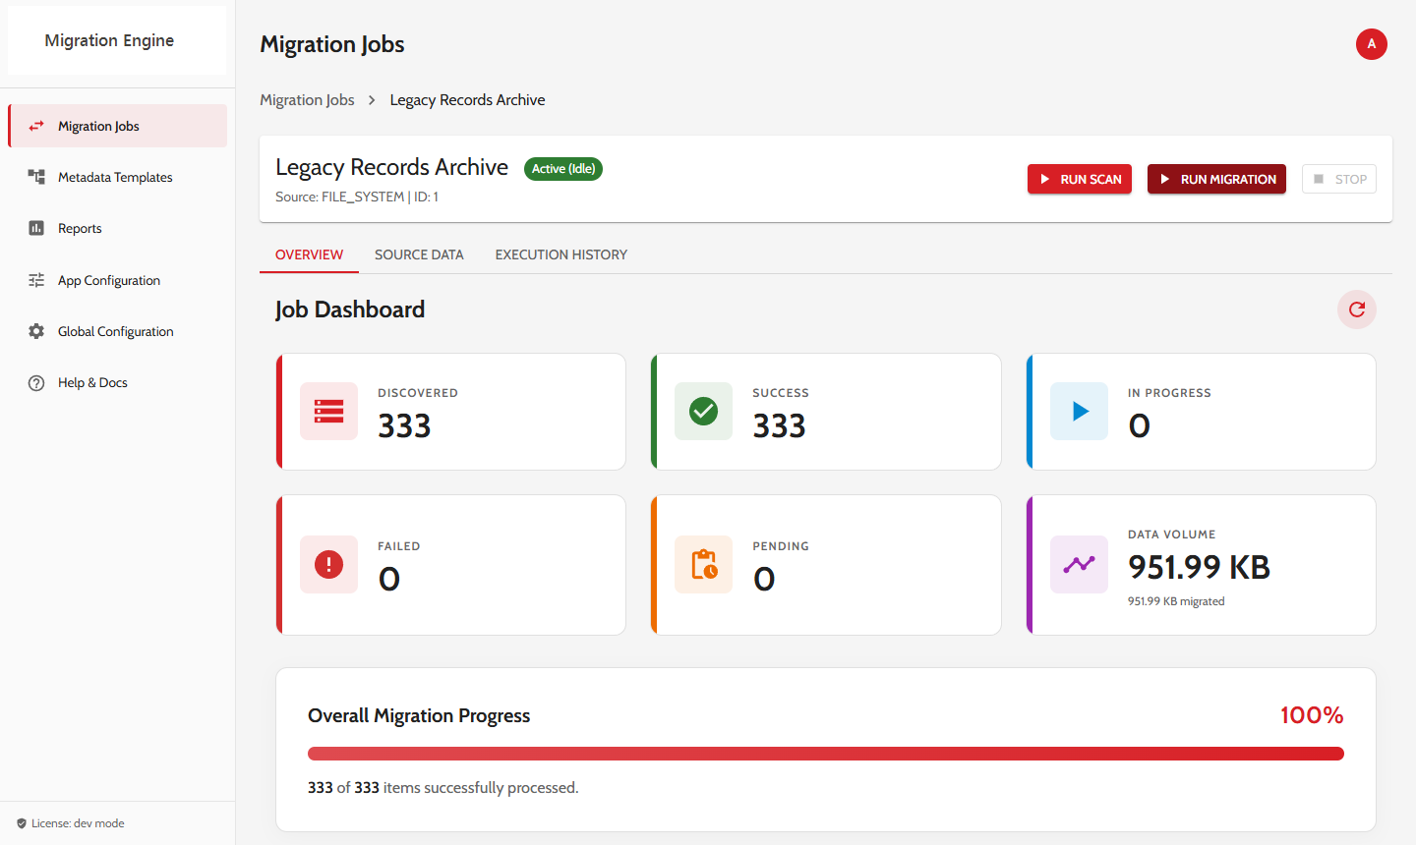This screenshot has width=1416, height=845.
Task: Click the Active (Idle) status badge
Action: [563, 169]
